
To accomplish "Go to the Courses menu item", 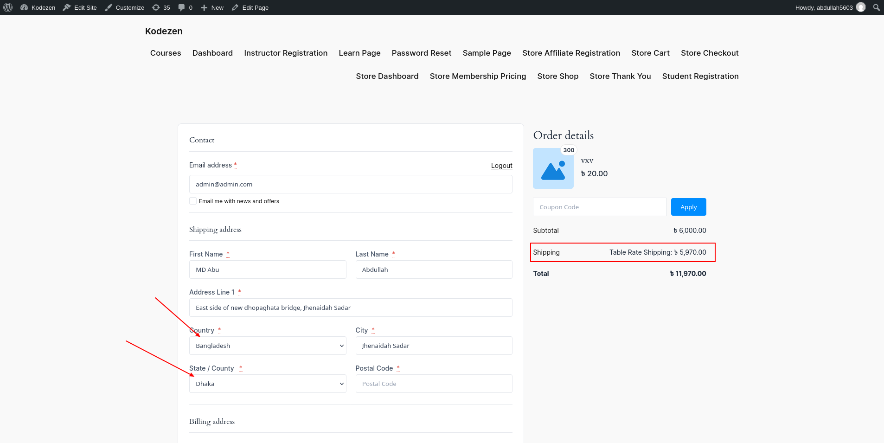I will [x=166, y=53].
